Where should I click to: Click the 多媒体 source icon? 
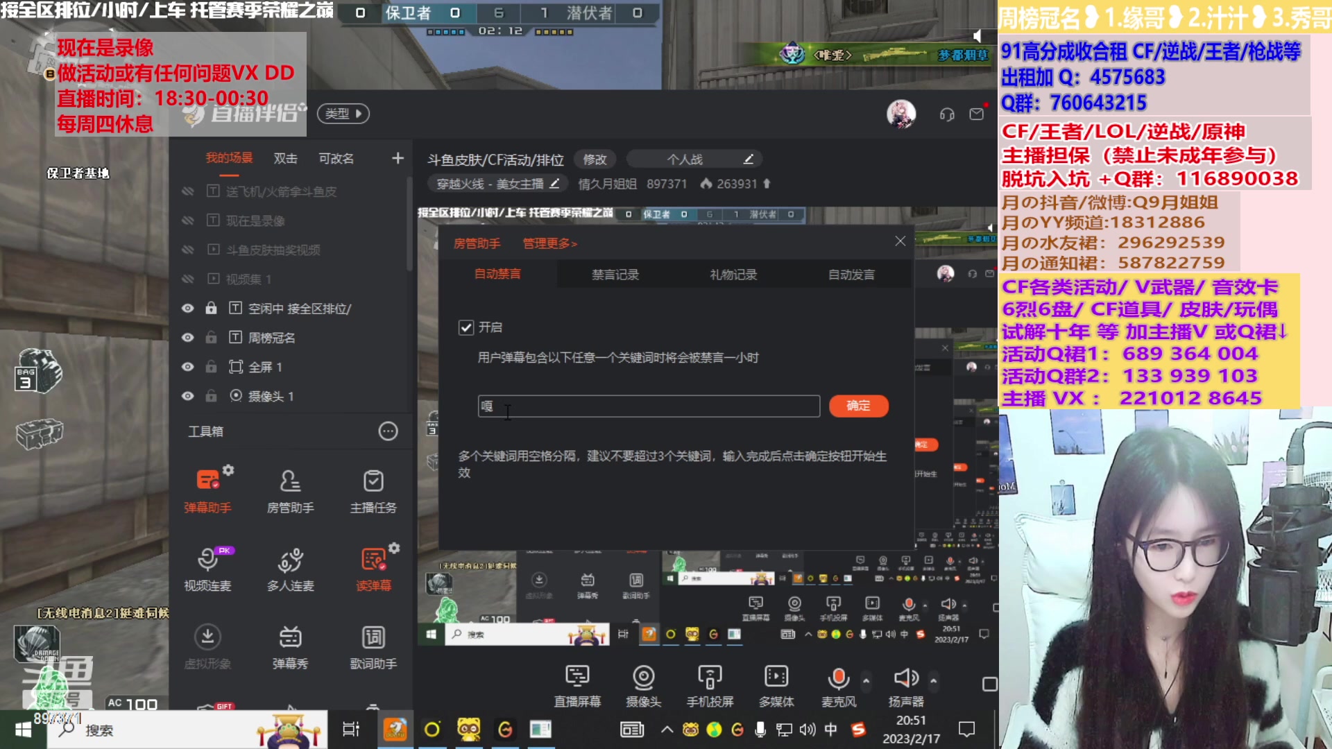(x=776, y=676)
